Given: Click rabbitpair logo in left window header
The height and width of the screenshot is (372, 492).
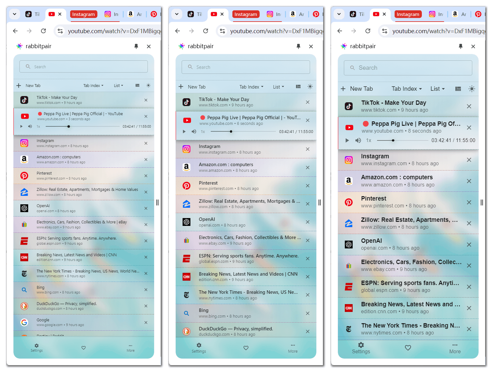Looking at the screenshot, I should tap(19, 46).
